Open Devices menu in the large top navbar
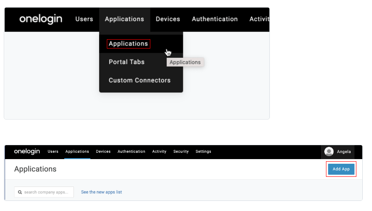This screenshot has height=211, width=372. point(168,19)
